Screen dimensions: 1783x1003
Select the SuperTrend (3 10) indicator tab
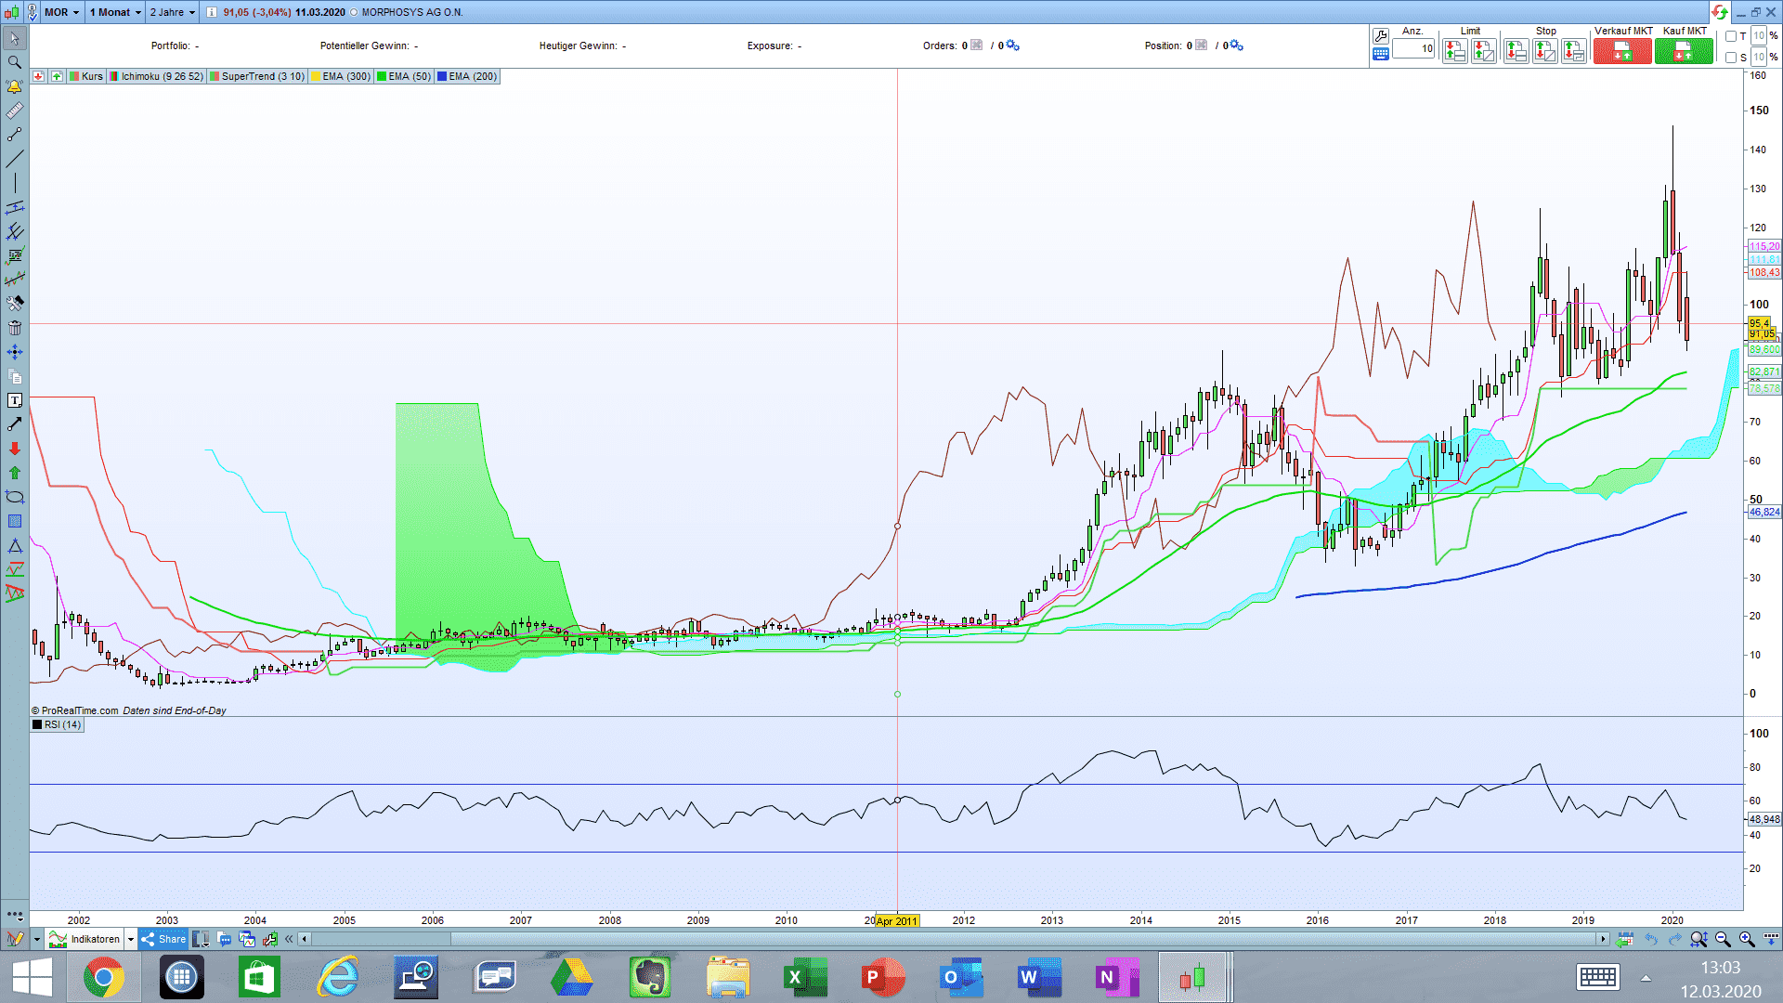(262, 76)
